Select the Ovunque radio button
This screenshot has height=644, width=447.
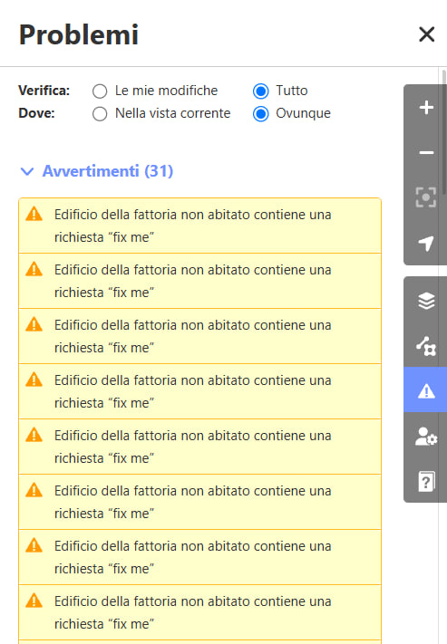tap(261, 114)
